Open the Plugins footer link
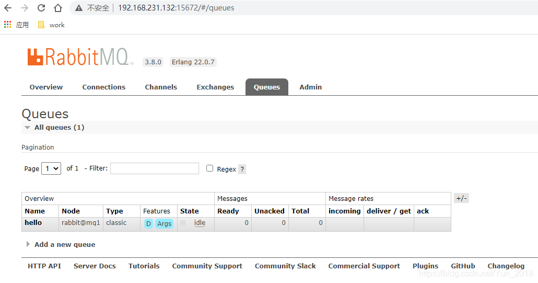Image resolution: width=538 pixels, height=283 pixels. [426, 266]
